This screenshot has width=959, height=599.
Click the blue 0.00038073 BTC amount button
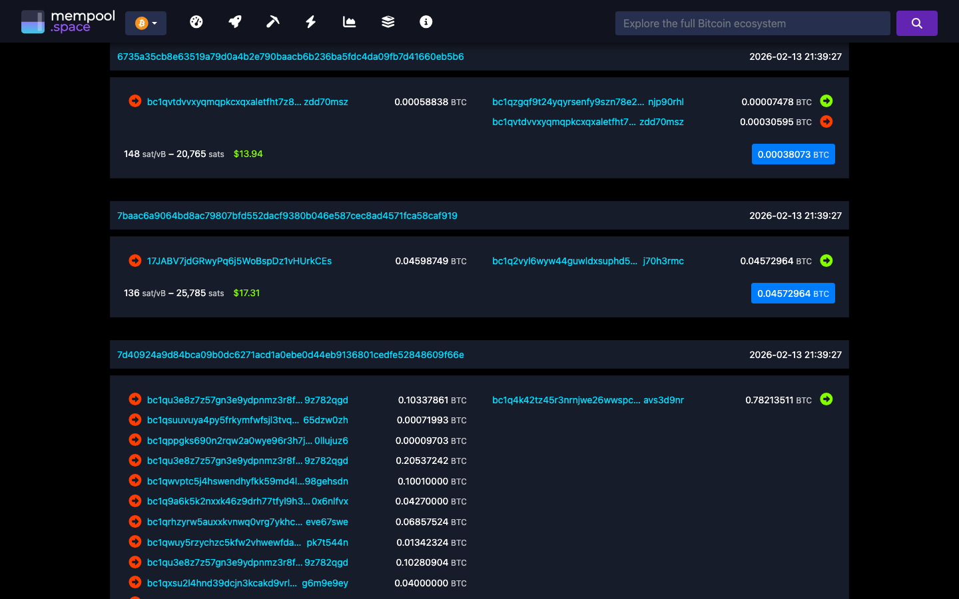(793, 154)
